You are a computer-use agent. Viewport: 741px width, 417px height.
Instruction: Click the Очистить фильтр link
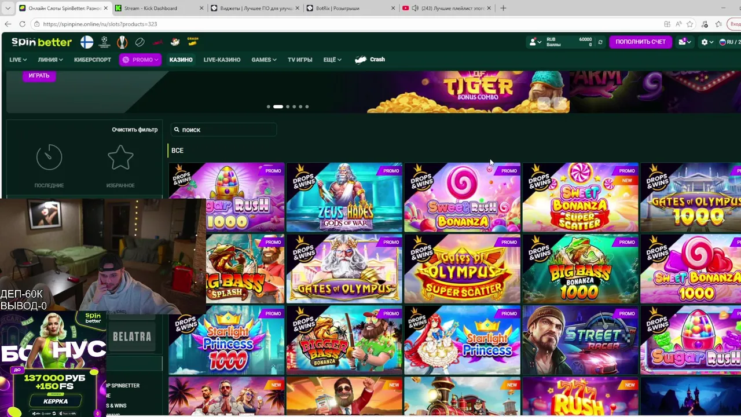(135, 130)
